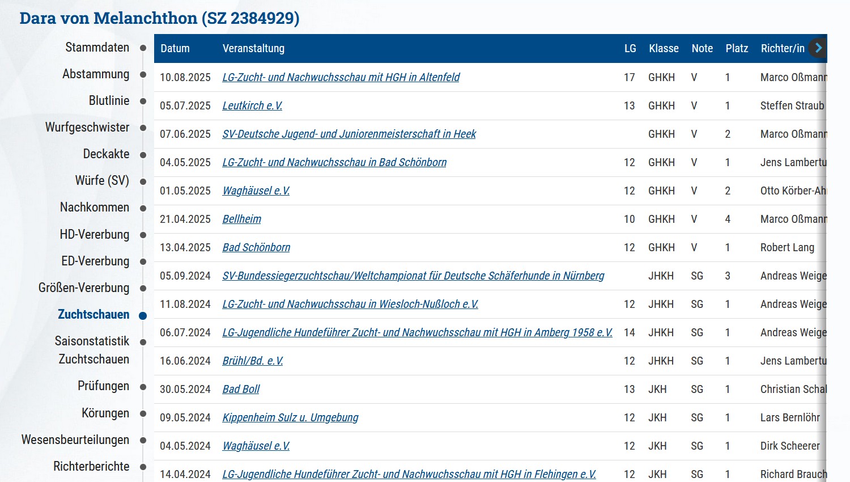Select the highlighted Zuchtschauen dot marker

[x=143, y=315]
